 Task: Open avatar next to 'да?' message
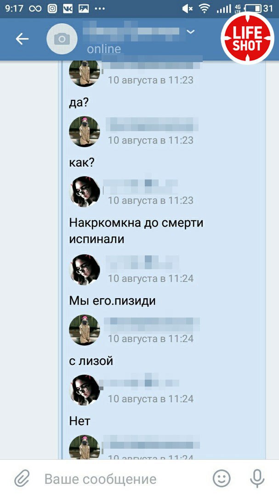(85, 73)
